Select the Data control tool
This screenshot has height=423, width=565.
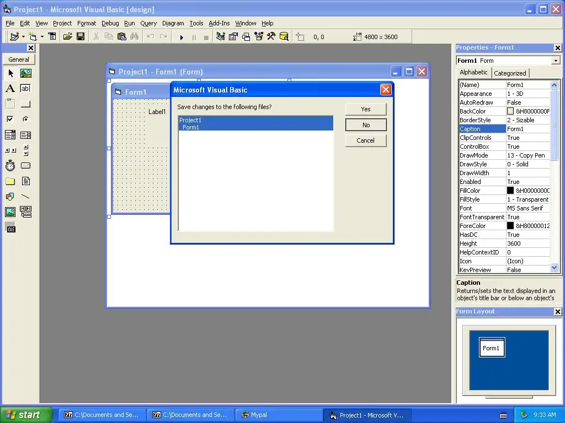click(25, 212)
